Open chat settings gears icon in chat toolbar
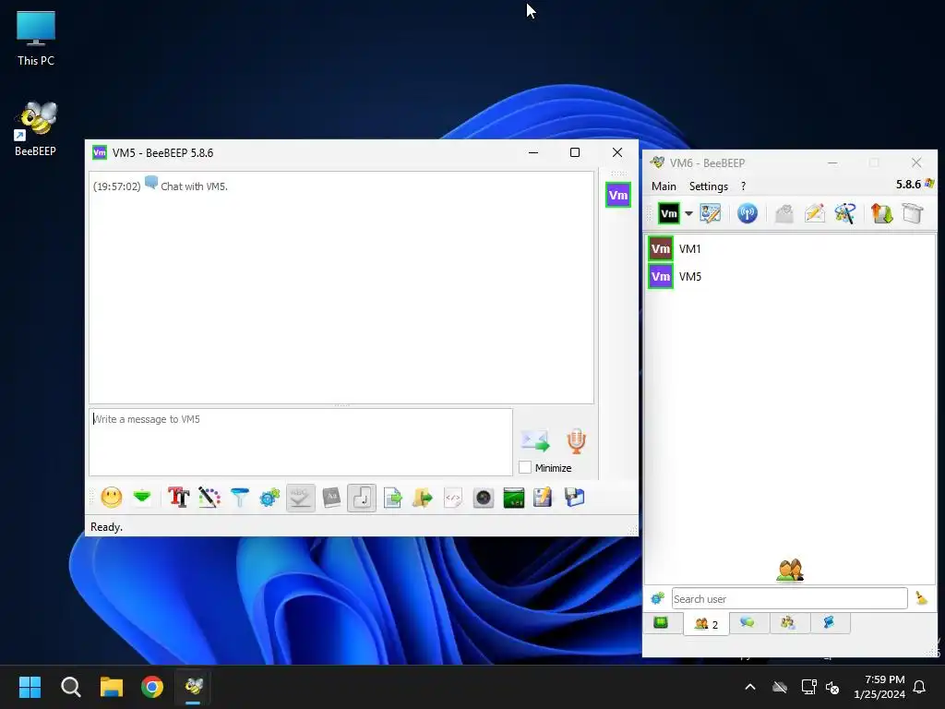945x709 pixels. [x=270, y=498]
